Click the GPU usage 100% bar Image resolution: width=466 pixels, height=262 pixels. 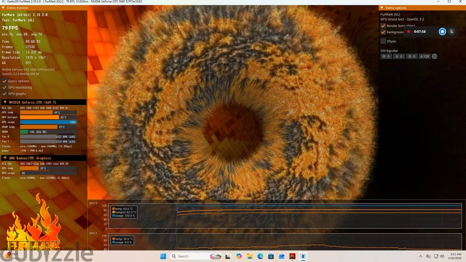point(48,122)
